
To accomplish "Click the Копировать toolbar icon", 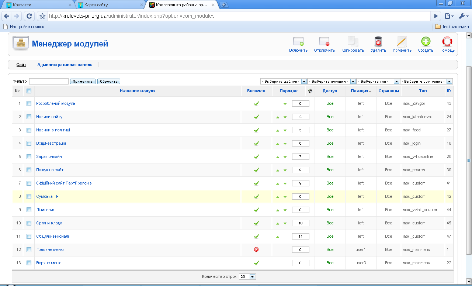I will tap(353, 42).
